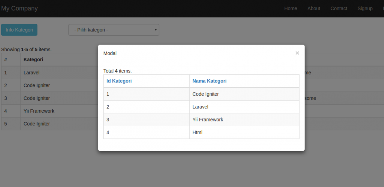Screen dimensions: 384x187
Task: Click the Total 4 items summary text
Action: 118,71
